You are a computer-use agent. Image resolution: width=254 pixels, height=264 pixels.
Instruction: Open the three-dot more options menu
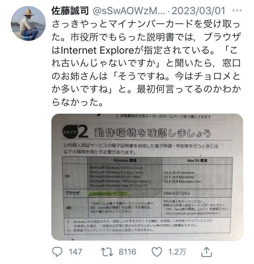click(x=237, y=10)
